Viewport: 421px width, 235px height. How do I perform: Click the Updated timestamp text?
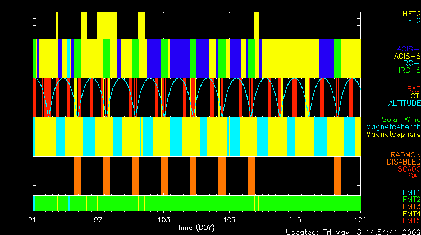pyautogui.click(x=353, y=232)
